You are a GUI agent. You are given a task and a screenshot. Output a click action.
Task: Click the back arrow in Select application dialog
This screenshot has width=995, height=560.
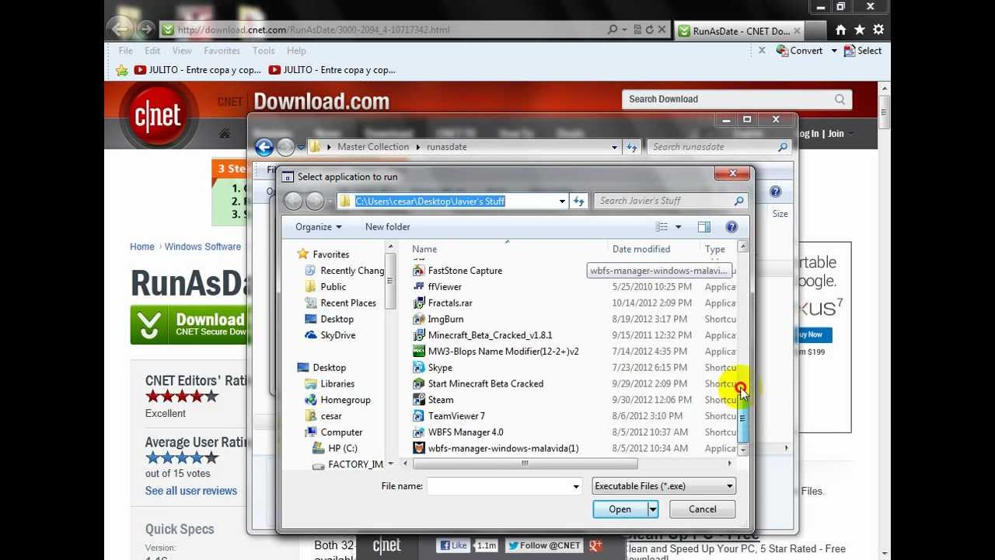293,201
